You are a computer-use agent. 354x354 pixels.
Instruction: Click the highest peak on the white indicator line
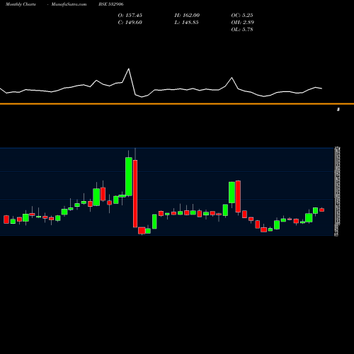pos(129,69)
